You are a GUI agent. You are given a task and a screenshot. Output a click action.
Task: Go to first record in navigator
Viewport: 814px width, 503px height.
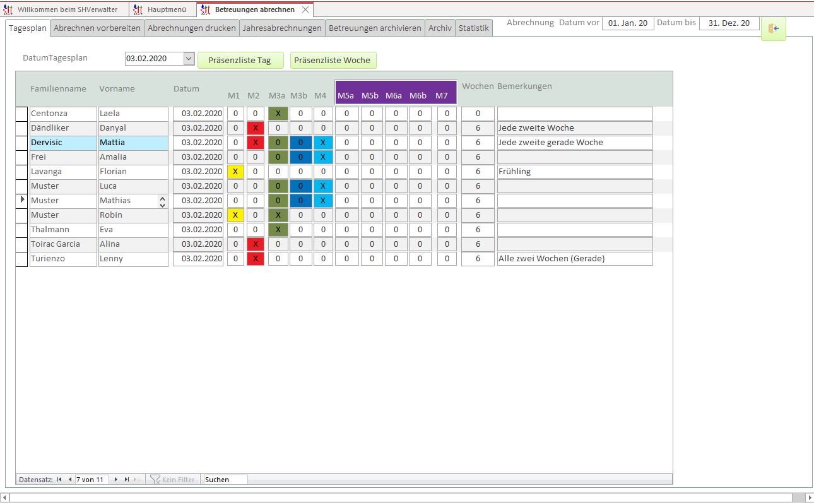(59, 480)
